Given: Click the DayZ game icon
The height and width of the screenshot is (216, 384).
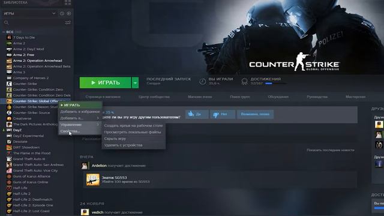Looking at the screenshot, I should [x=9, y=130].
